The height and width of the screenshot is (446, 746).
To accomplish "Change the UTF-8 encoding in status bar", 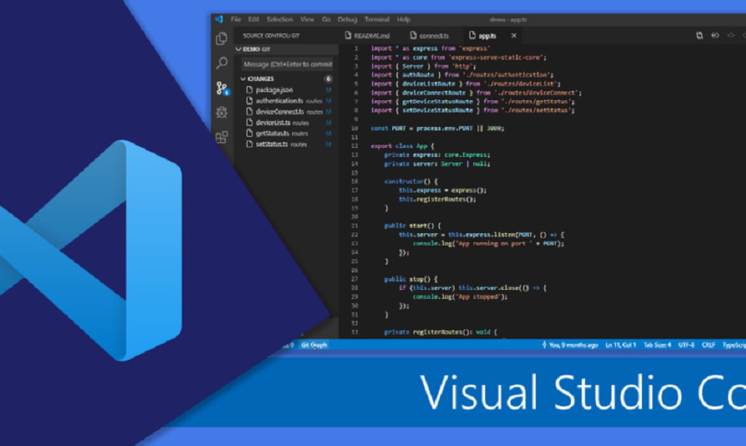I will (686, 345).
